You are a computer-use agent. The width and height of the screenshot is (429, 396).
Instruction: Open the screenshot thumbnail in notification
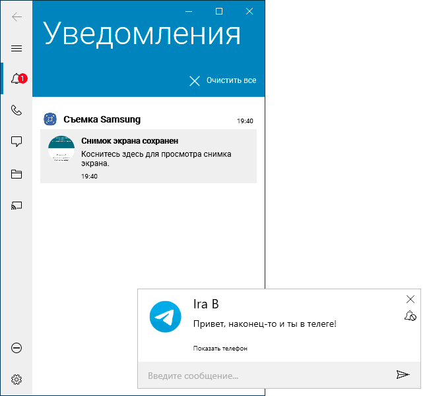(61, 149)
